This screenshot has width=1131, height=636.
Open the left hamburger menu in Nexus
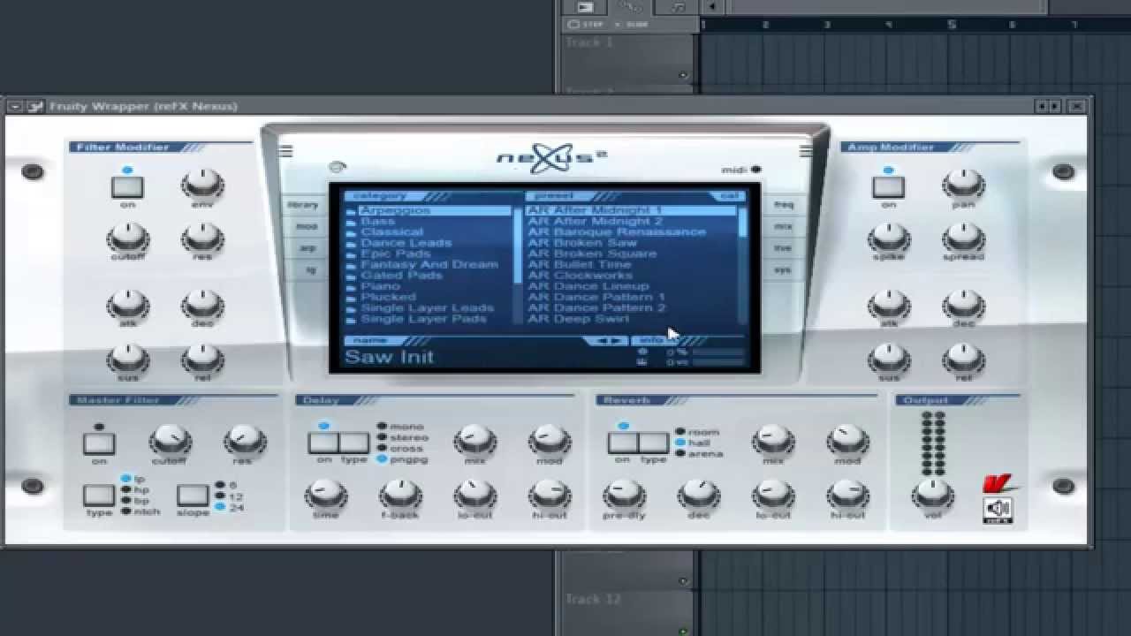pyautogui.click(x=285, y=151)
